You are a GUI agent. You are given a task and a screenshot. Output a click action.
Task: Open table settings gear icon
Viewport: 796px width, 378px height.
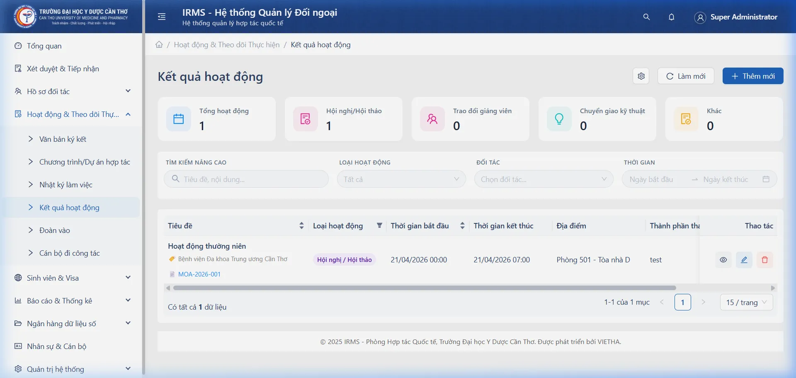pyautogui.click(x=641, y=76)
